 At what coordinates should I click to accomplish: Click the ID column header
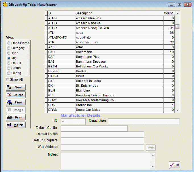[61, 13]
